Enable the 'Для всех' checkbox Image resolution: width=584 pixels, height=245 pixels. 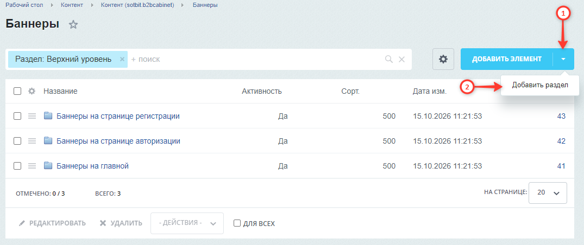237,223
